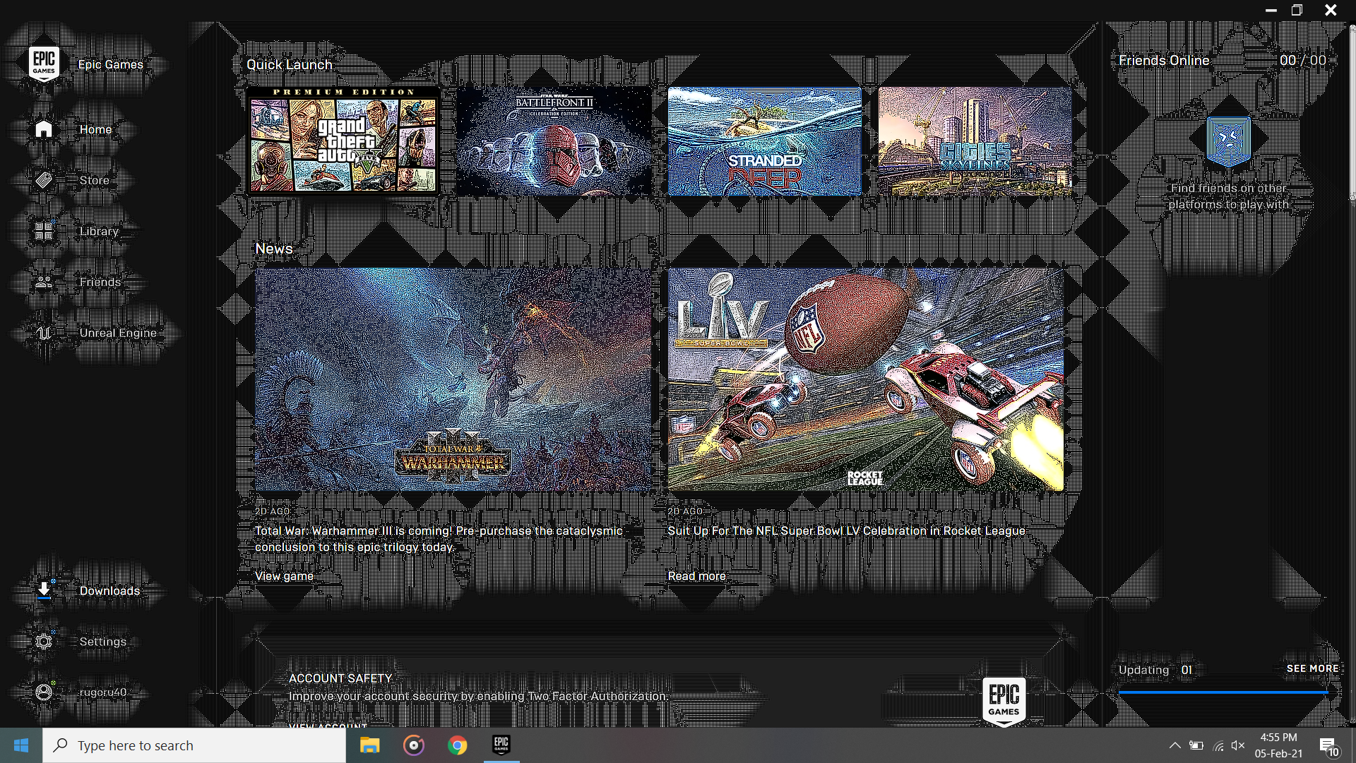1356x763 pixels.
Task: Select Stranded Deep quick launch thumbnail
Action: (763, 141)
